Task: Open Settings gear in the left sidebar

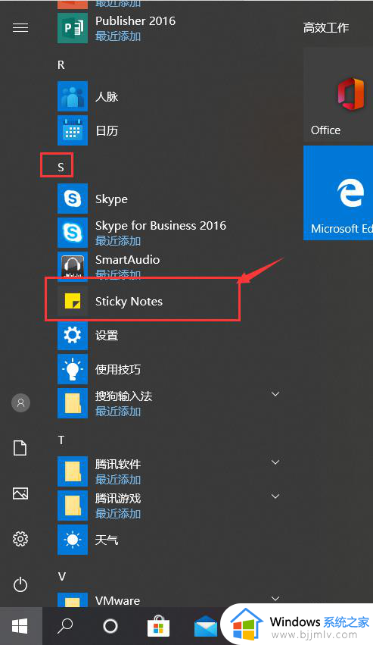Action: tap(20, 538)
